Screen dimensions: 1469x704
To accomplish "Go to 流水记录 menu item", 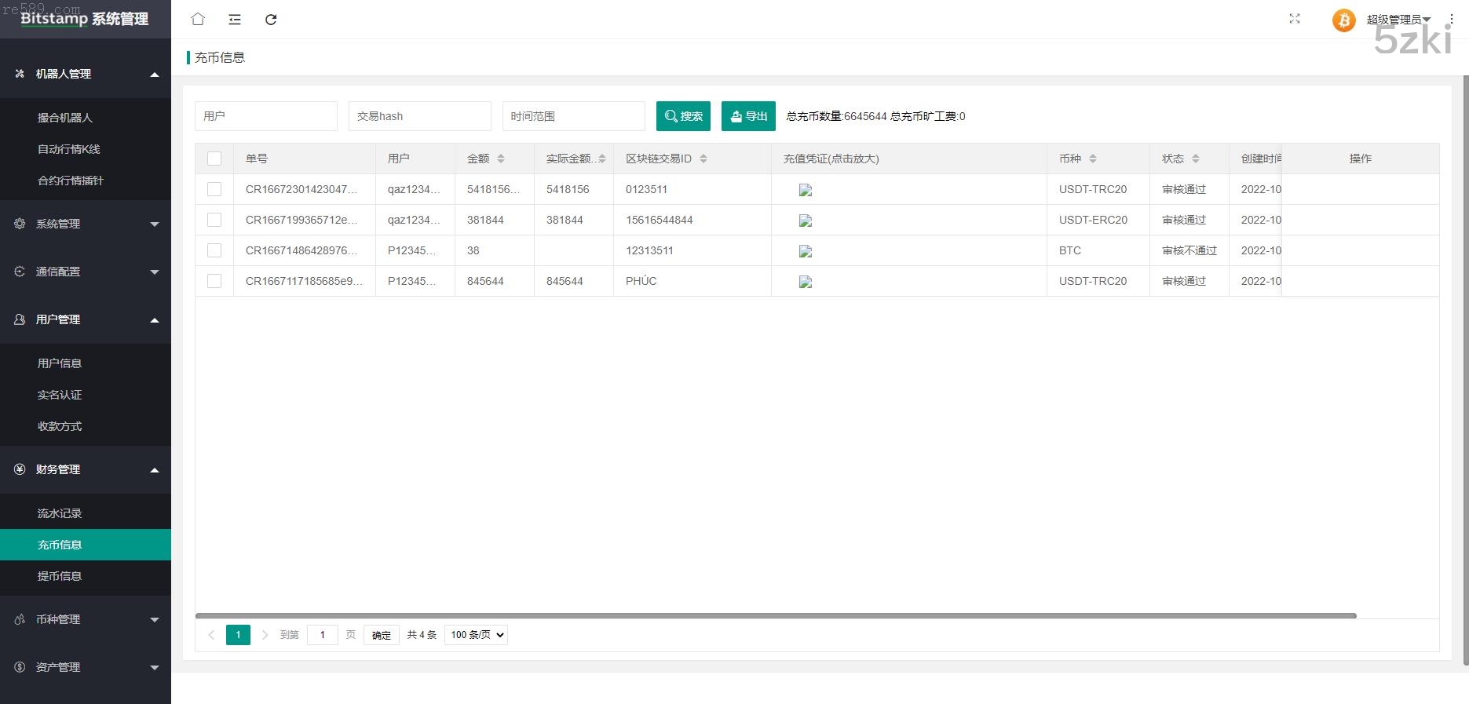I will click(60, 513).
